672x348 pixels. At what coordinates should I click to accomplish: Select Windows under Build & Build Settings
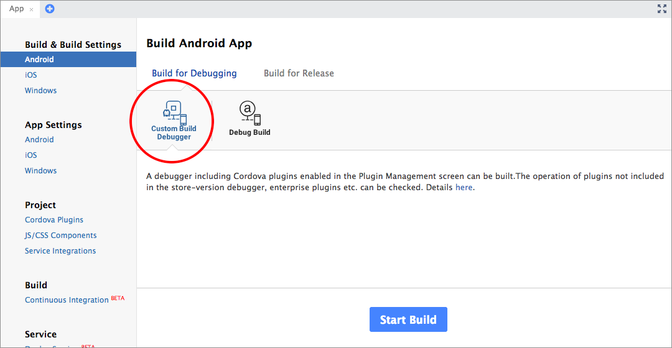40,90
